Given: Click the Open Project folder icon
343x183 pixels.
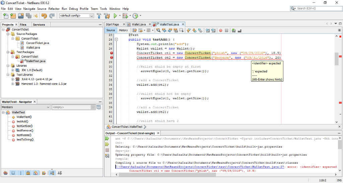Looking at the screenshot, I should pos(21,16).
